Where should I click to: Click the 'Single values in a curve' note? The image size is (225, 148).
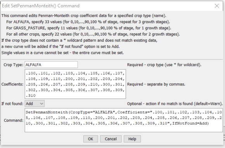coord(62,53)
